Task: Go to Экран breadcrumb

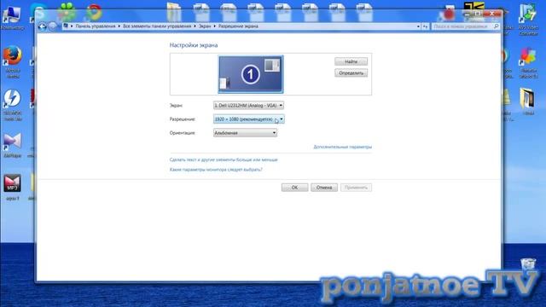Action: (205, 26)
